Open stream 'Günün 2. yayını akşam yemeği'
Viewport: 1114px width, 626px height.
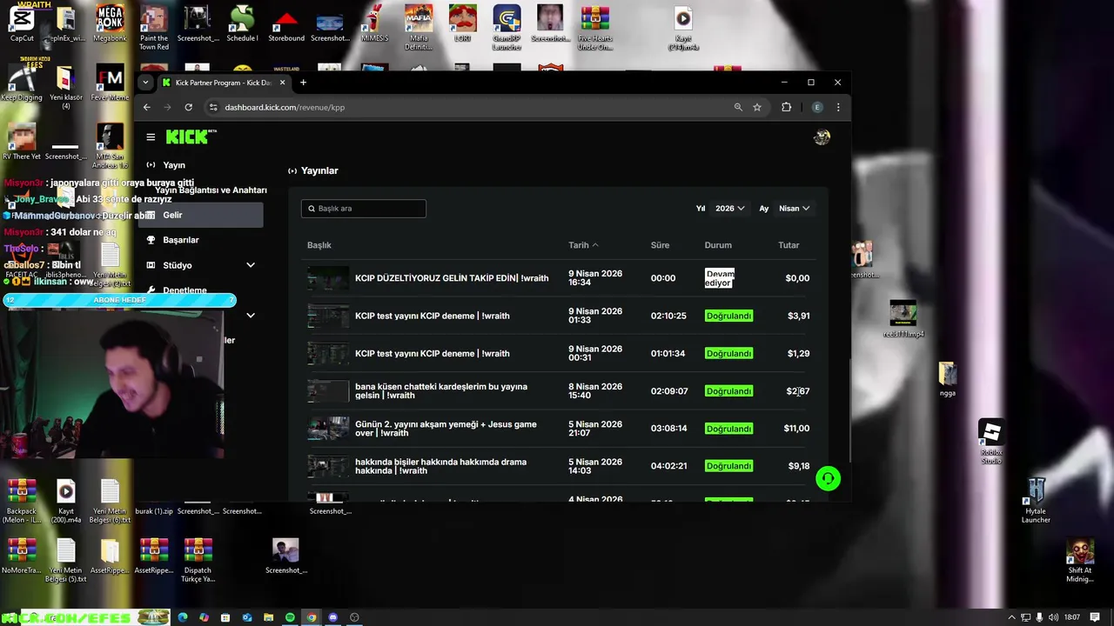click(446, 429)
